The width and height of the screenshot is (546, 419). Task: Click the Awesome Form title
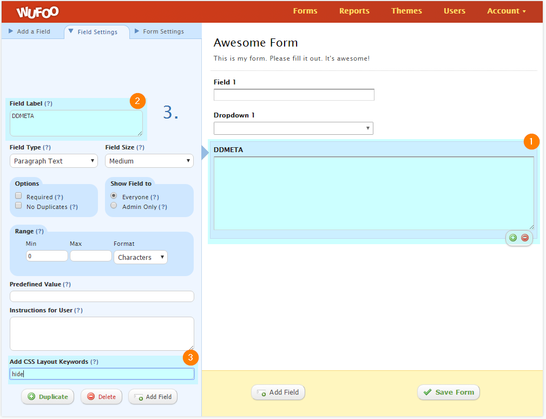coord(255,42)
